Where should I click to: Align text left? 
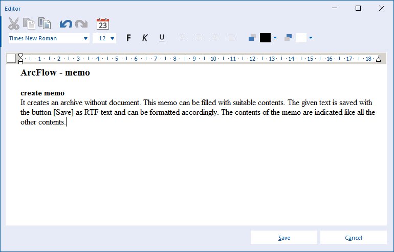[182, 38]
